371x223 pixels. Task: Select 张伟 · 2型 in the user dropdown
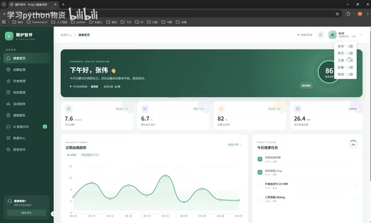(x=345, y=46)
